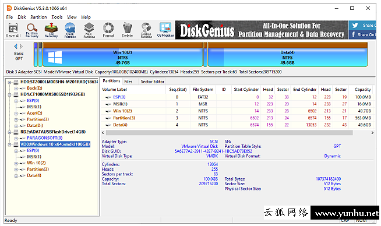Open the Help menu

(x=86, y=17)
